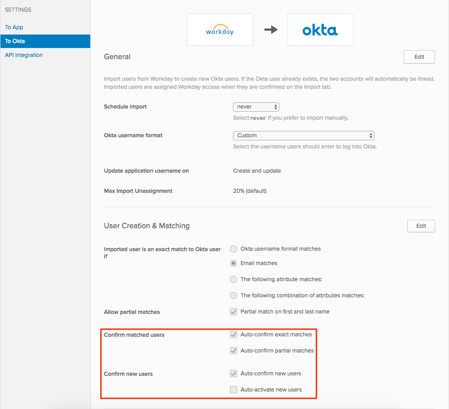Toggle Auto-confirm partial matches checkbox
Image resolution: width=449 pixels, height=409 pixels.
click(x=233, y=350)
